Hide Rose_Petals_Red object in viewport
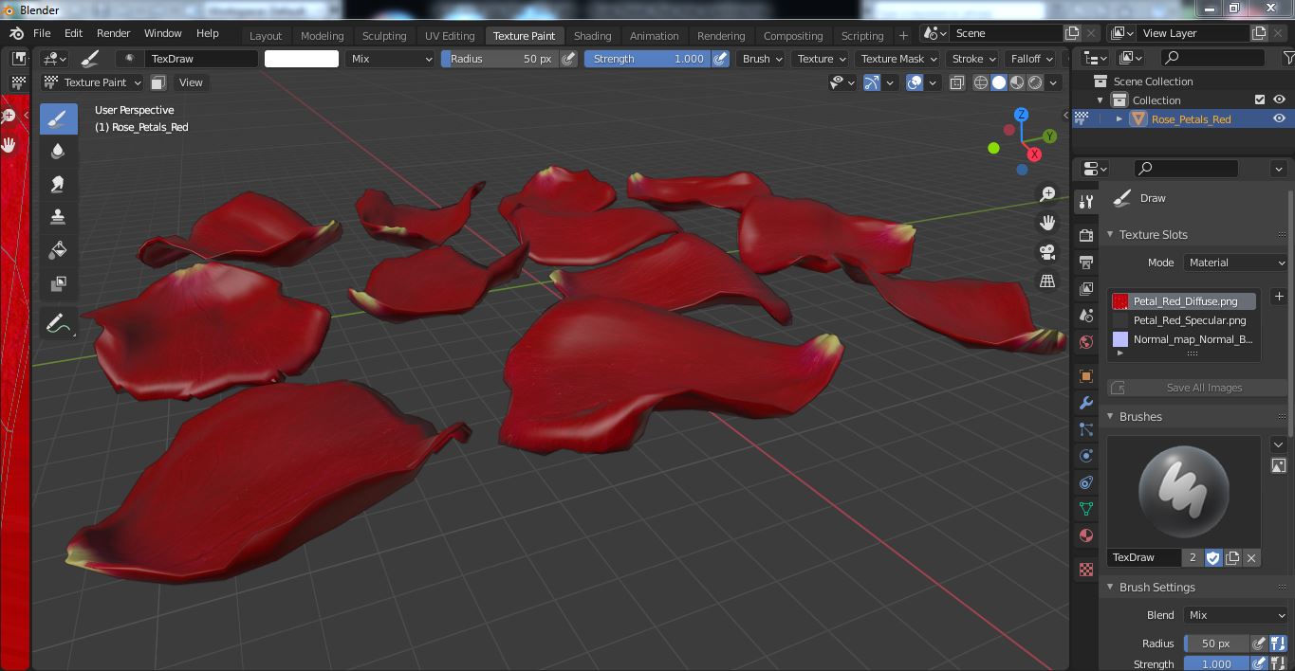This screenshot has width=1295, height=671. [x=1279, y=118]
